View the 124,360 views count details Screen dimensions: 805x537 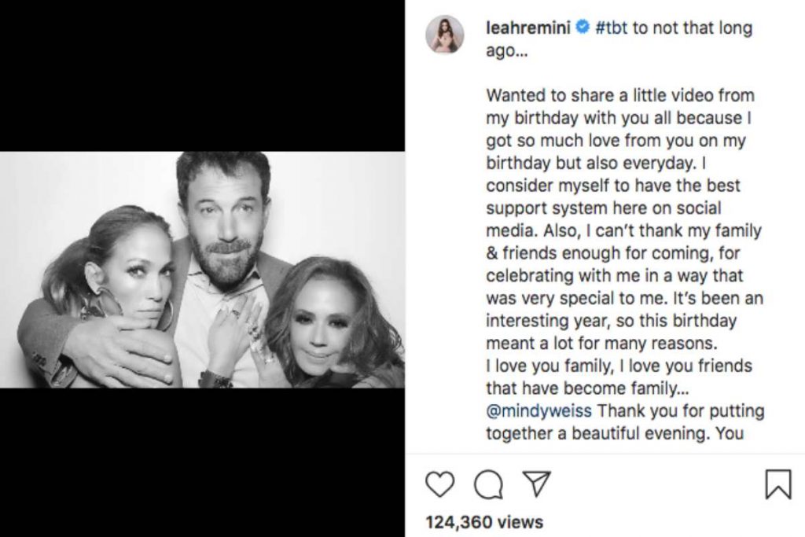click(483, 521)
